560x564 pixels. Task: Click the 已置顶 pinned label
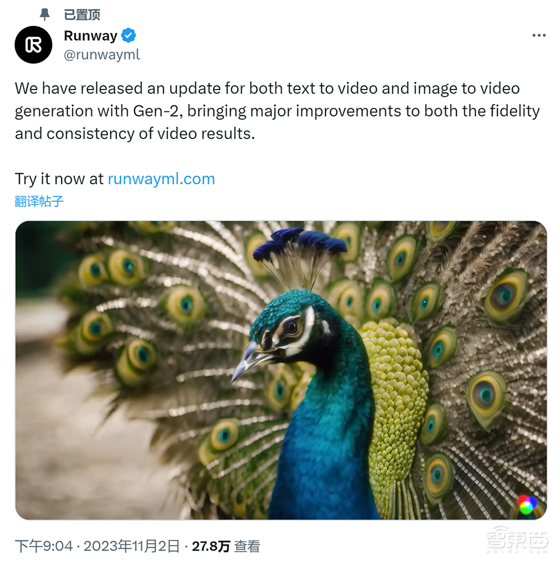pos(82,15)
